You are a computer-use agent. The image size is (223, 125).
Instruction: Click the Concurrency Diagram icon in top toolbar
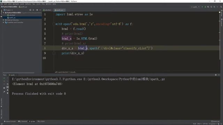coord(214,7)
